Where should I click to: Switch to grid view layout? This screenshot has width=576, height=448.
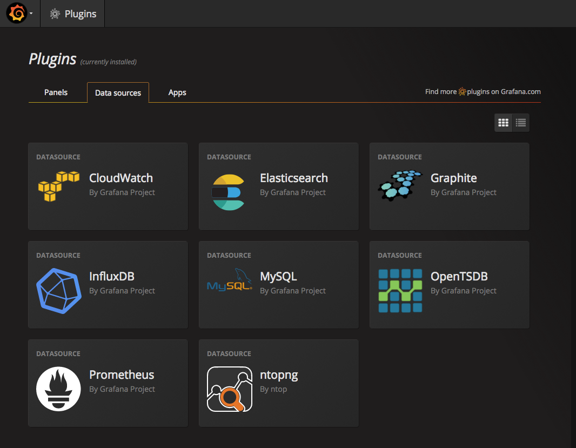(503, 123)
